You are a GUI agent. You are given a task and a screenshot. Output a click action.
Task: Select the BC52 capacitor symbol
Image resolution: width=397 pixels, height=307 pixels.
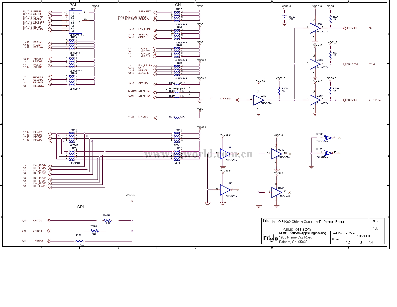coord(284,17)
